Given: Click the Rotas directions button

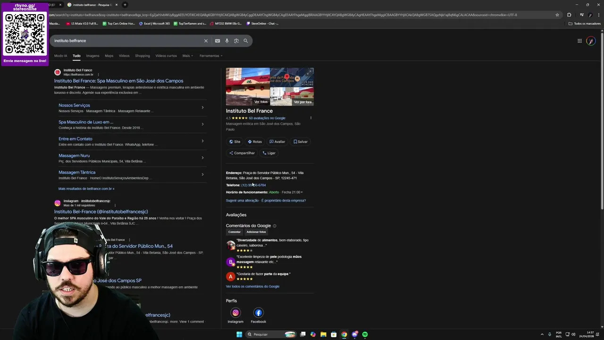Looking at the screenshot, I should pyautogui.click(x=255, y=142).
